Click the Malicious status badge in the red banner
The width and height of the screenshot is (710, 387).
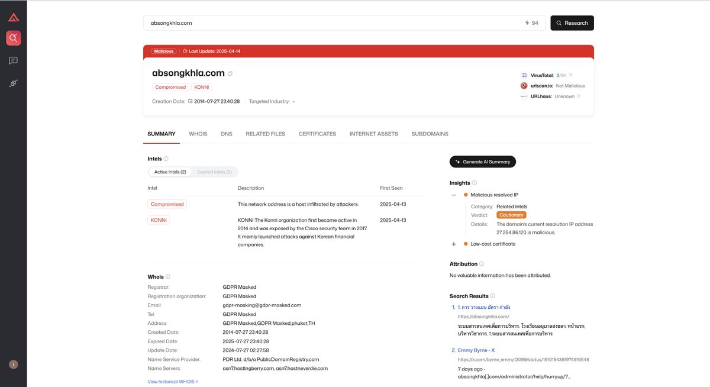click(x=164, y=51)
